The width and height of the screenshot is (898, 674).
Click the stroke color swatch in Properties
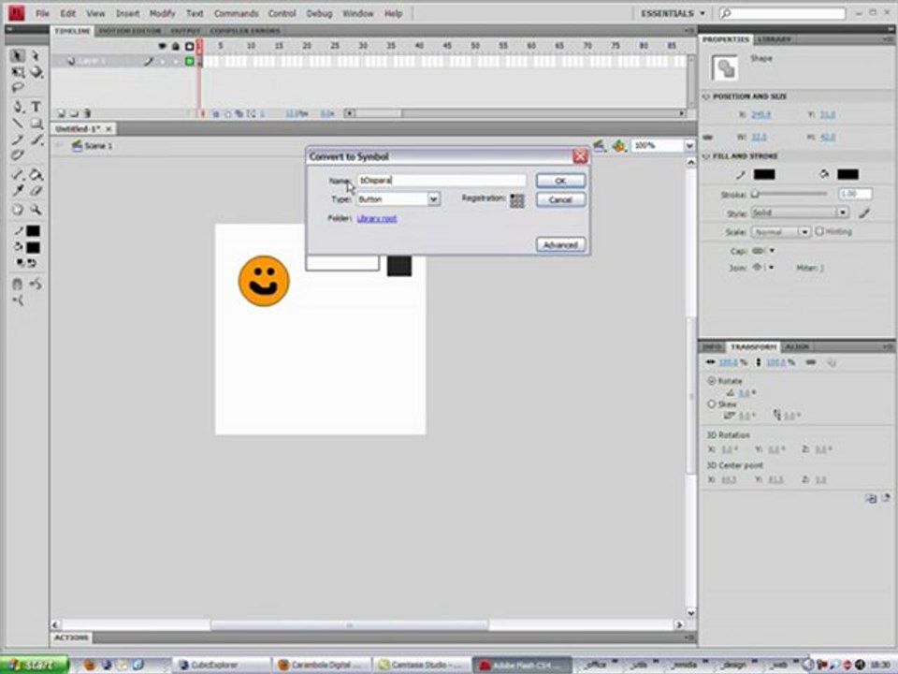(764, 174)
